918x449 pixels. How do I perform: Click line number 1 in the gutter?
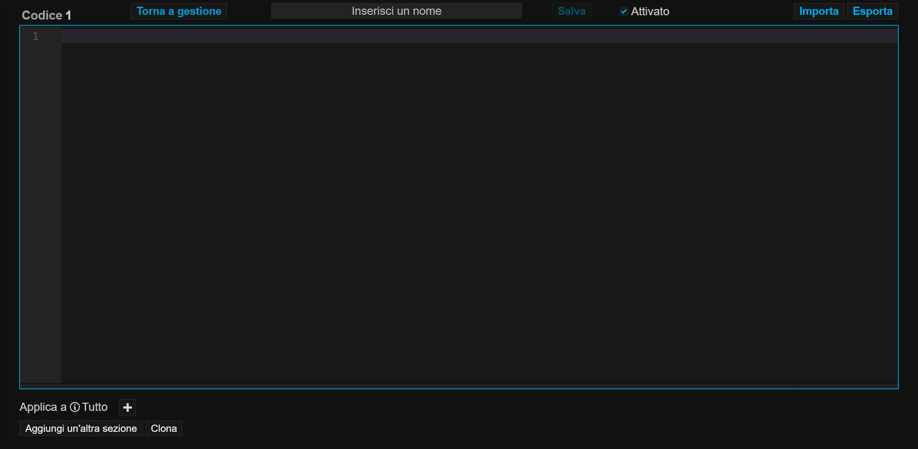point(35,36)
